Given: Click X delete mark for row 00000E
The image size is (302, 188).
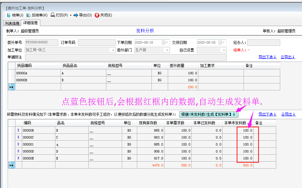Looking at the screenshot, I should click(x=18, y=158).
